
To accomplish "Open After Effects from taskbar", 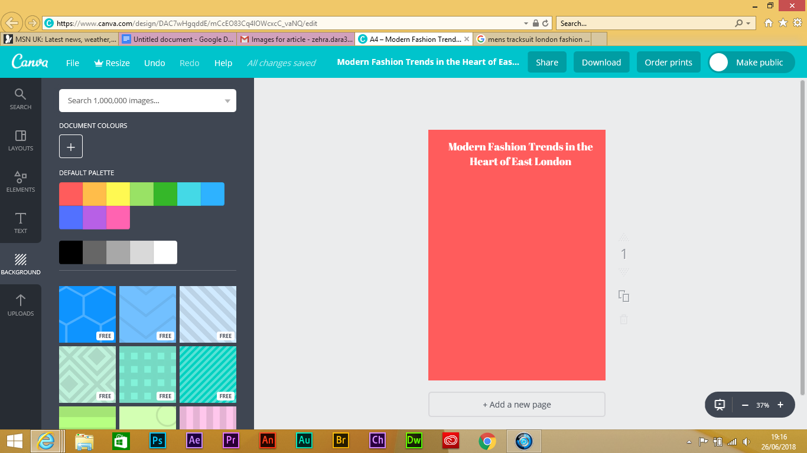I will coord(194,440).
